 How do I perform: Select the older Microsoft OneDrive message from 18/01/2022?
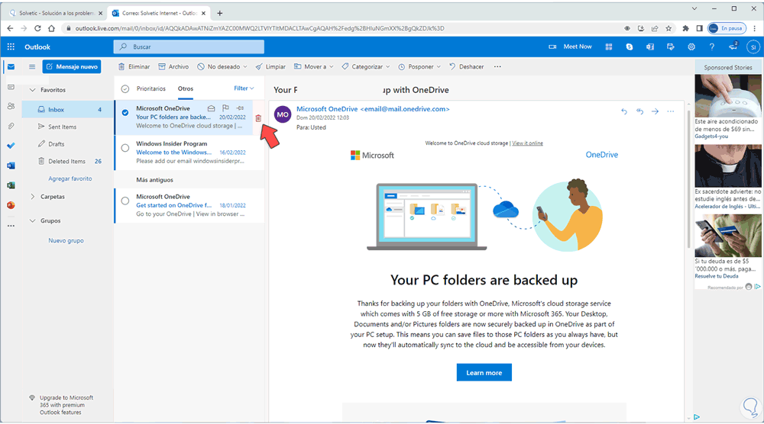tap(125, 201)
